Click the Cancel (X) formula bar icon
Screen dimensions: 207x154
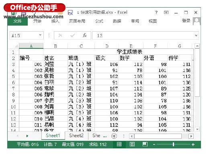point(60,36)
